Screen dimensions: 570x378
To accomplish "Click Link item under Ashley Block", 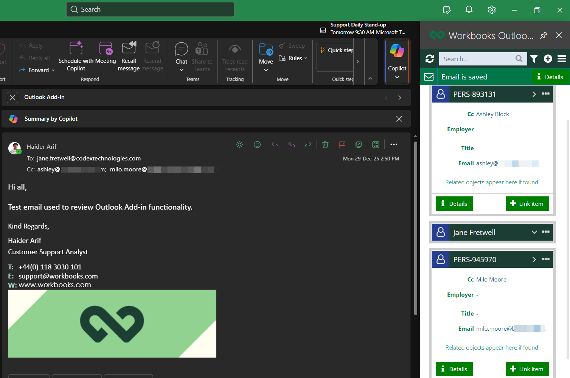I will point(527,204).
